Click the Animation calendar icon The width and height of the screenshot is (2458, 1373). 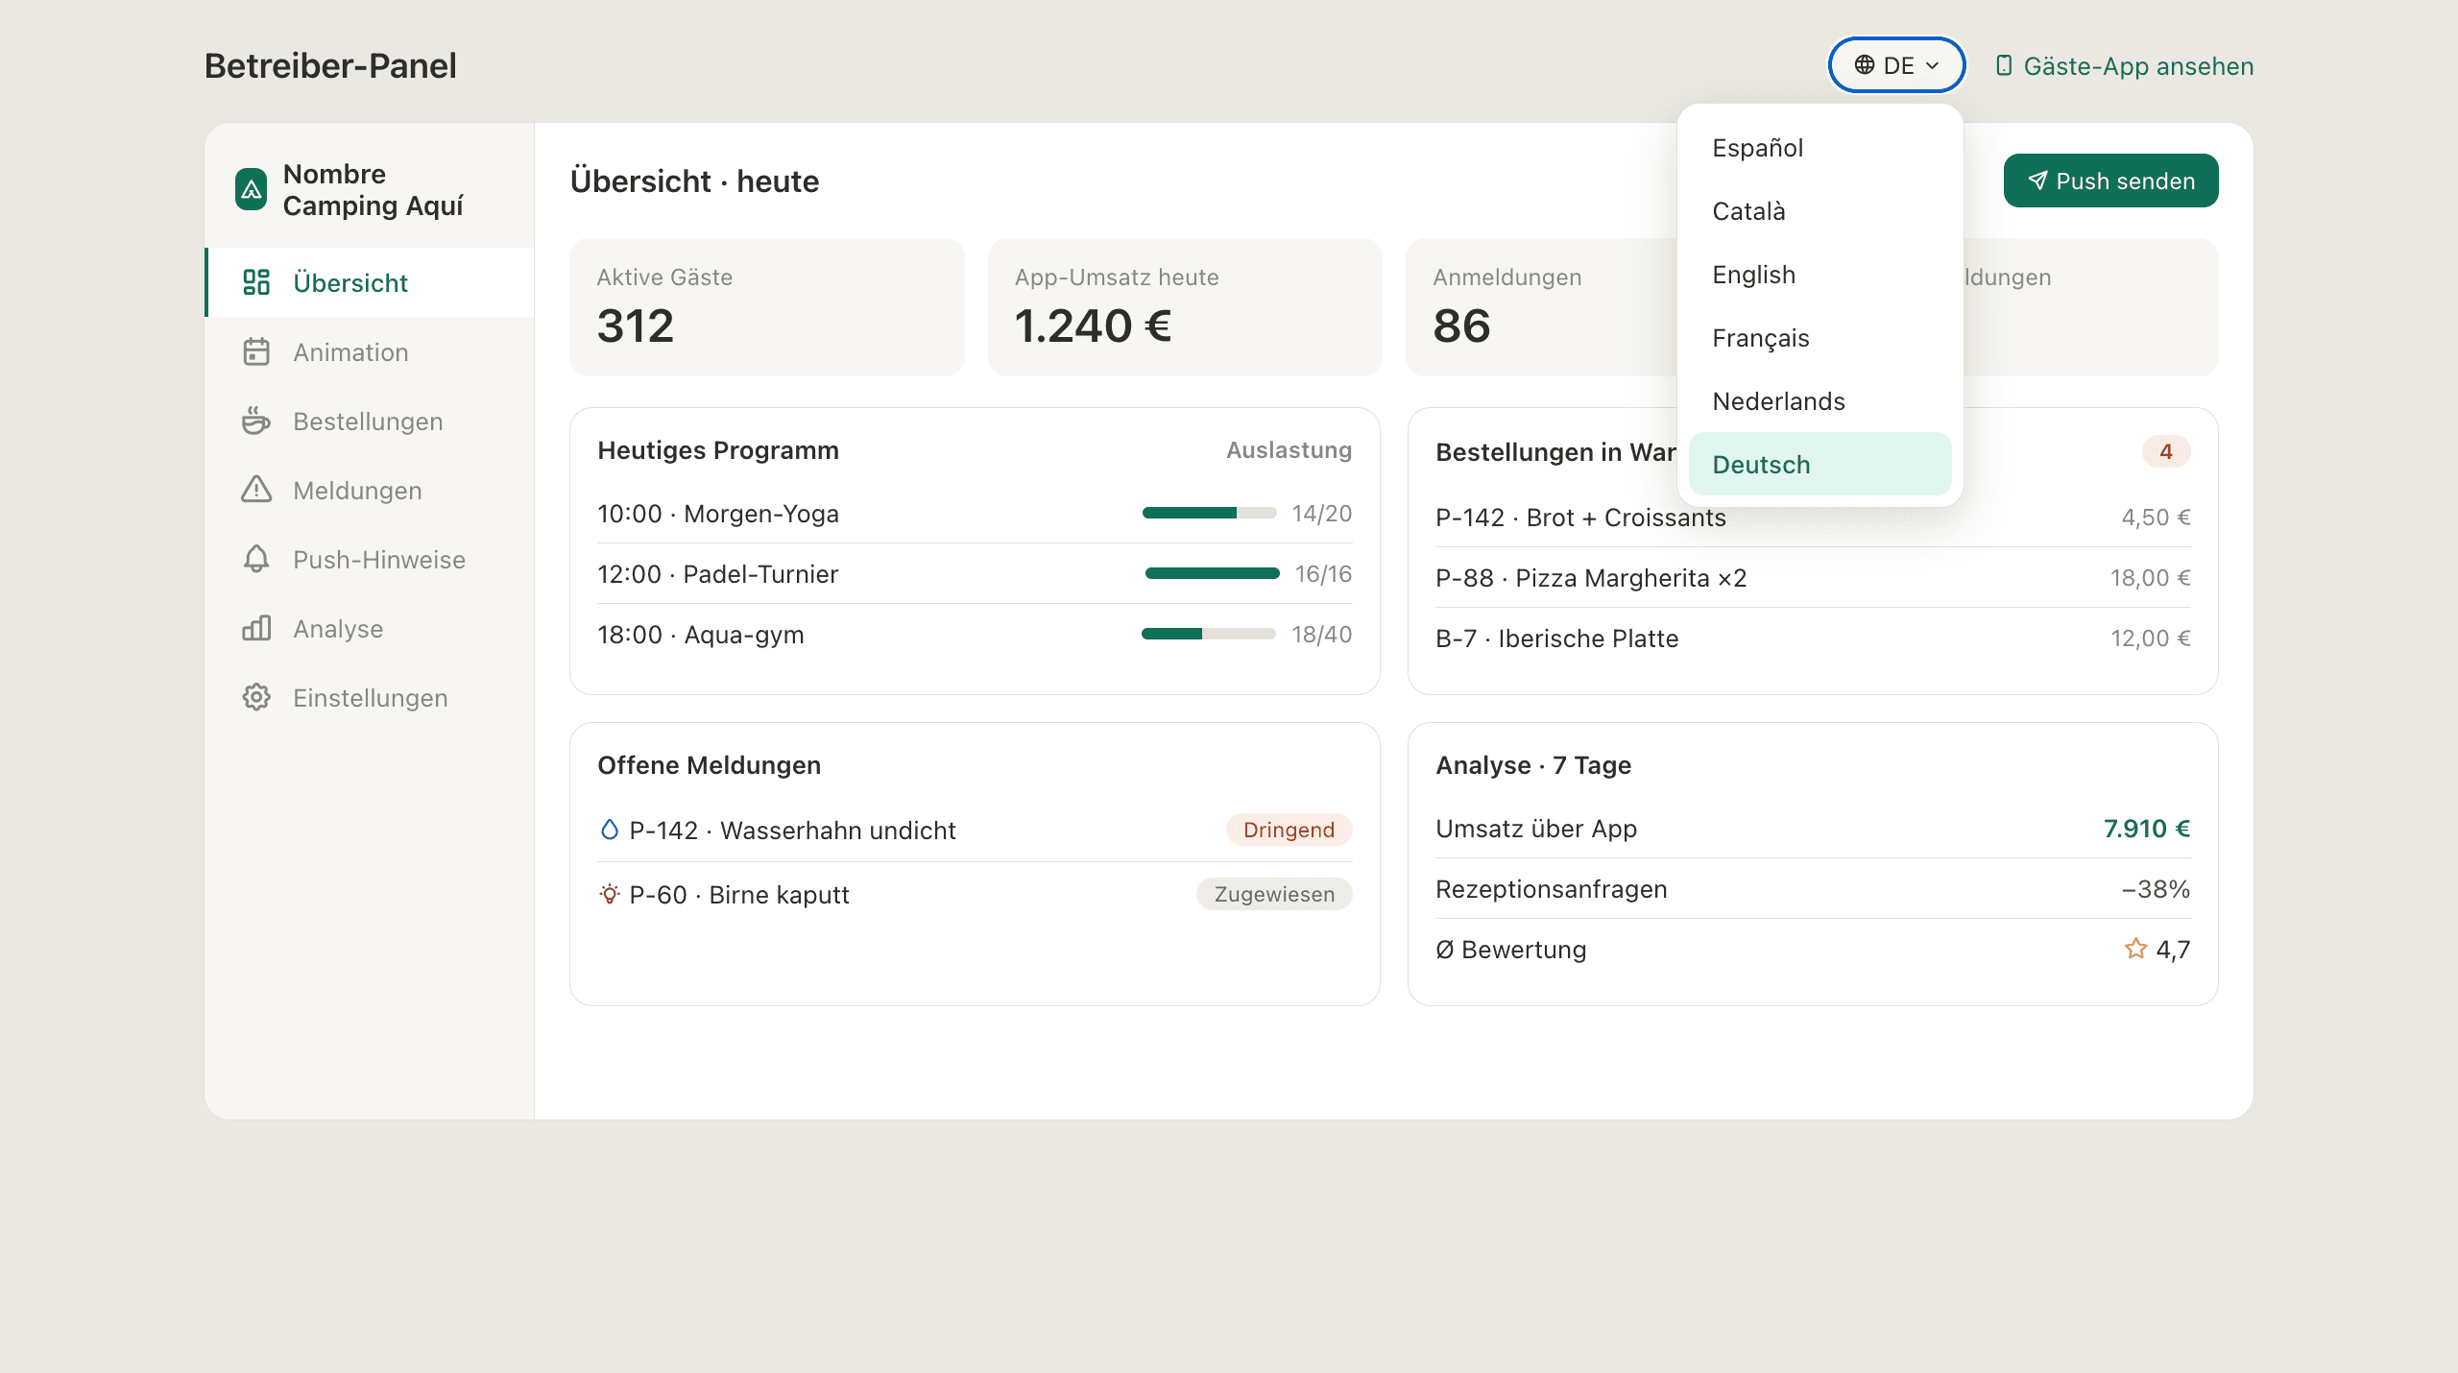coord(256,351)
